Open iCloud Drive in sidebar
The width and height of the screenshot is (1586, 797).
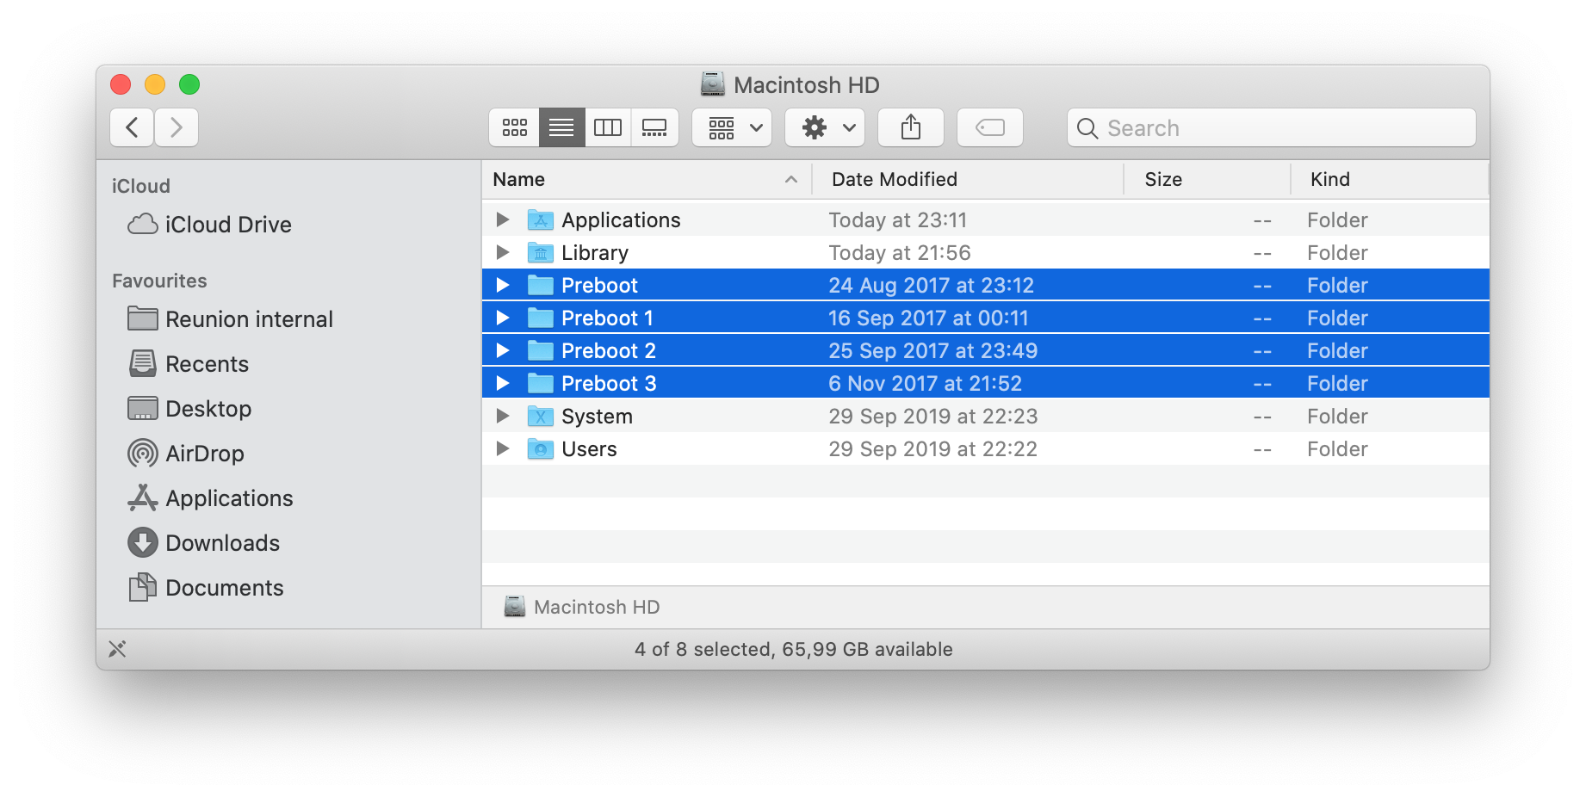pyautogui.click(x=228, y=225)
